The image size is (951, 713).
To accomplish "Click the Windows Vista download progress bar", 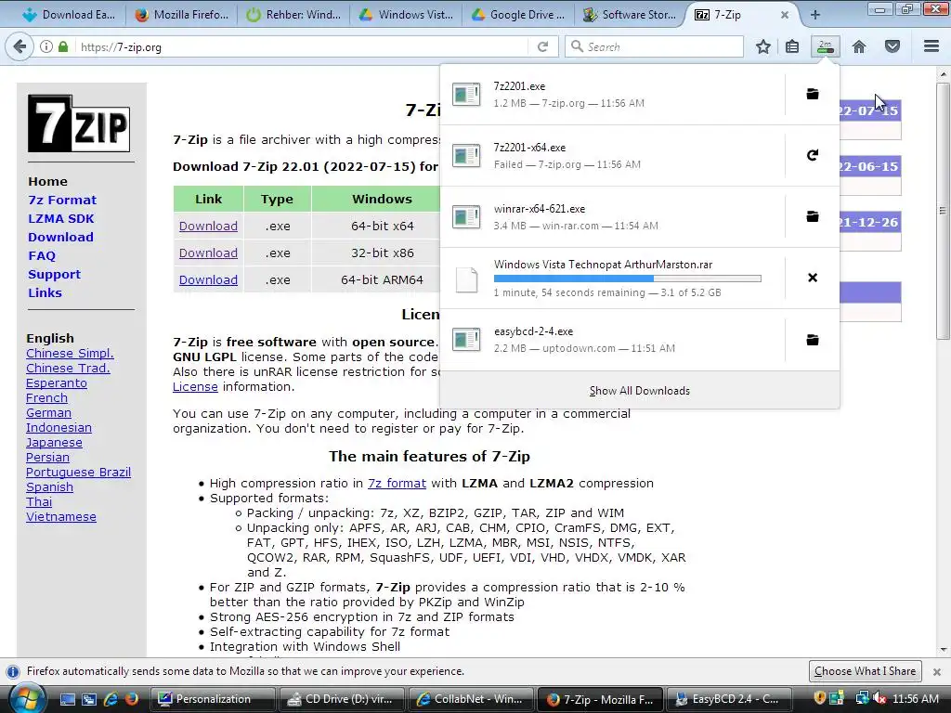I will 627,279.
